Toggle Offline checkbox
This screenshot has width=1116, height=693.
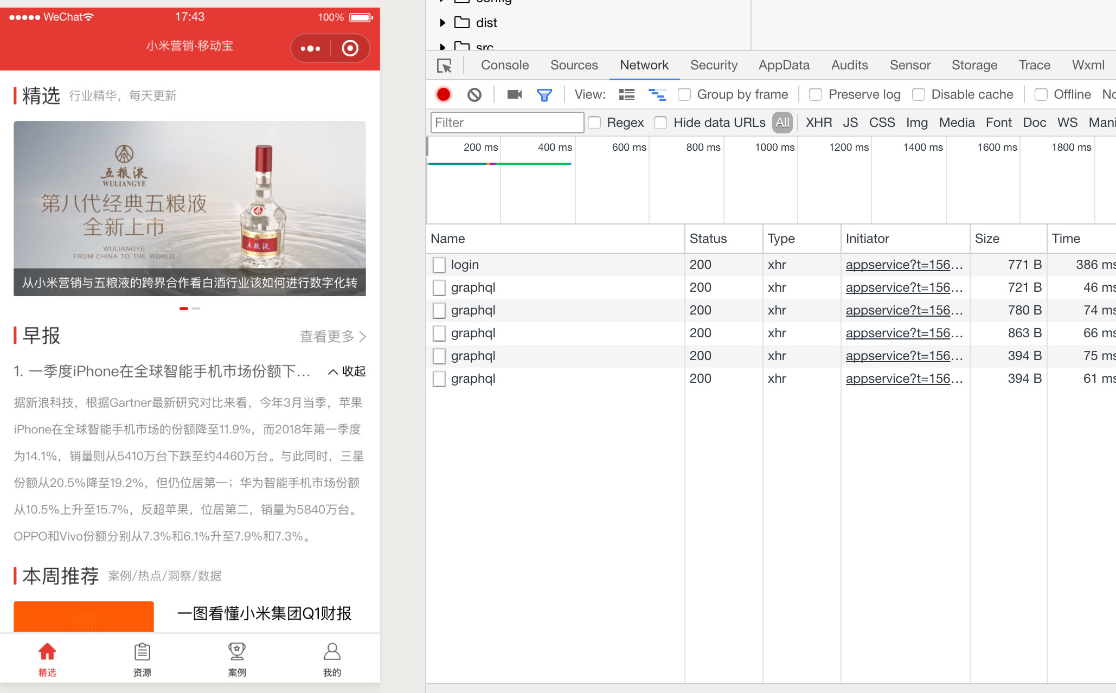pyautogui.click(x=1041, y=94)
